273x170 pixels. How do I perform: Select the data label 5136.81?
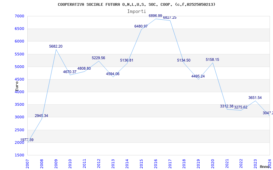[127, 60]
